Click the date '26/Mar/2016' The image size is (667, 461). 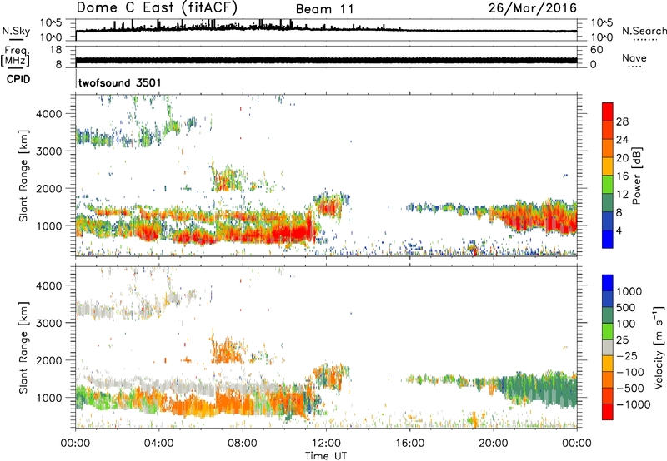(x=533, y=7)
